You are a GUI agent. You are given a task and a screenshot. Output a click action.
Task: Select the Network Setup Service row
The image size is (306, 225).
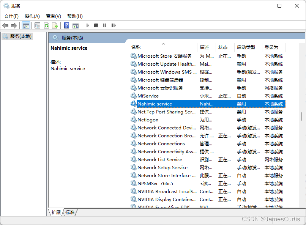pyautogui.click(x=208, y=168)
